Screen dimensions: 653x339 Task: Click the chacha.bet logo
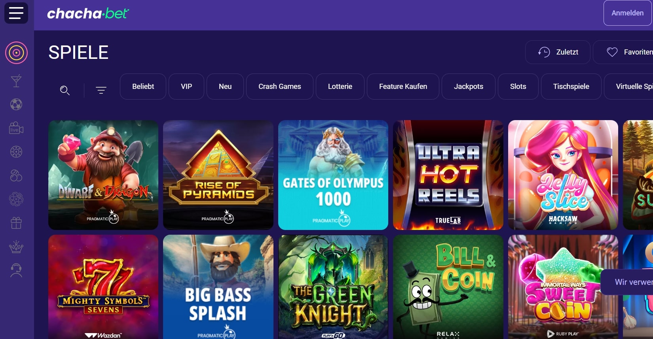click(x=88, y=14)
